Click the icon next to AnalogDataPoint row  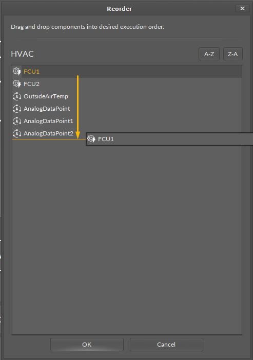pyautogui.click(x=17, y=109)
